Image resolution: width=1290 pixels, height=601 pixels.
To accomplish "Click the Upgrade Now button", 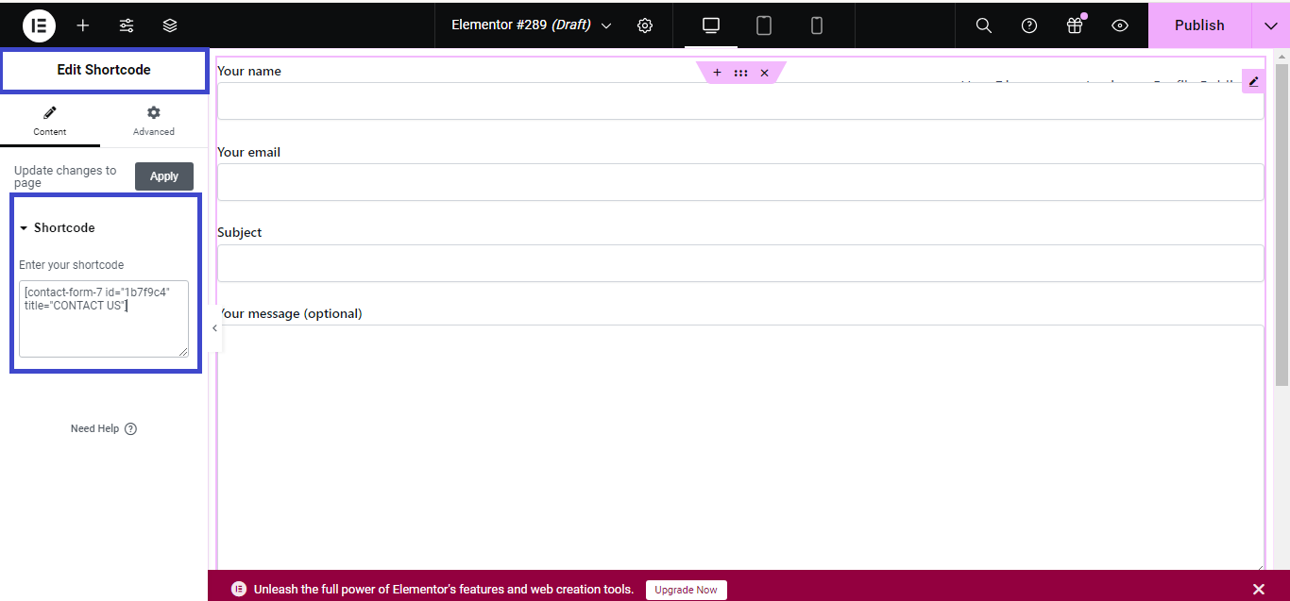I will pos(686,590).
